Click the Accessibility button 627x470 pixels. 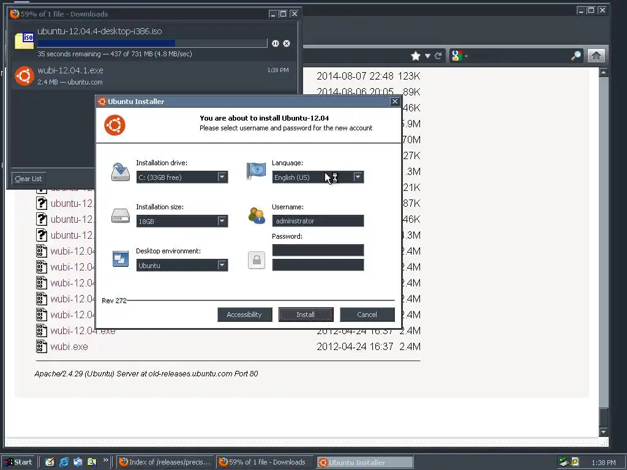(245, 315)
